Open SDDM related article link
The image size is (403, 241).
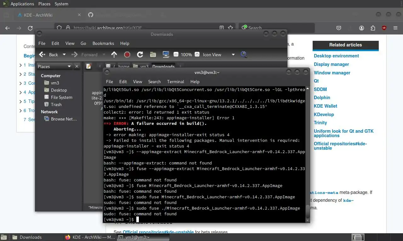tap(320, 89)
